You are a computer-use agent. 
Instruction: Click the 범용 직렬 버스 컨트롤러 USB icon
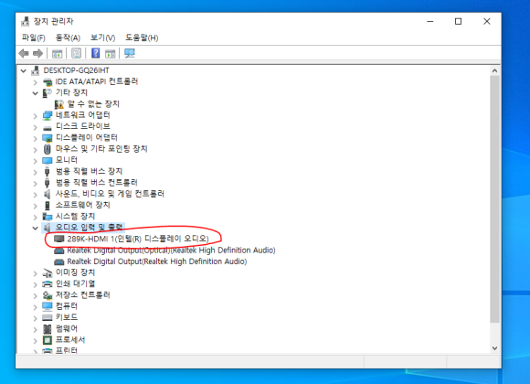48,183
